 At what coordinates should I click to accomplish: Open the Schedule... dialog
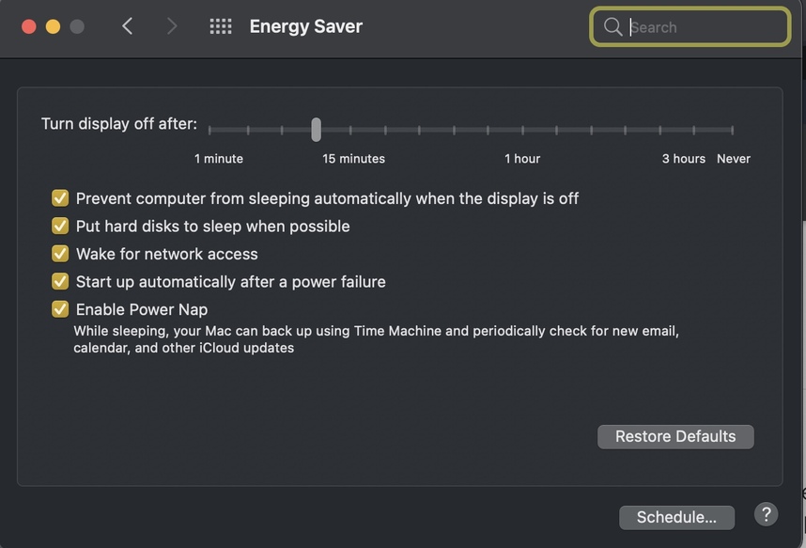(x=676, y=517)
